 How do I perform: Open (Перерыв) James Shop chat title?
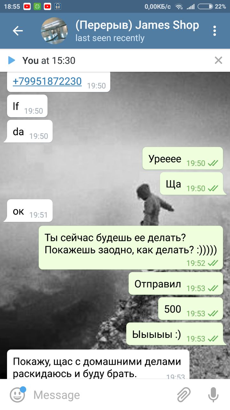(x=137, y=25)
